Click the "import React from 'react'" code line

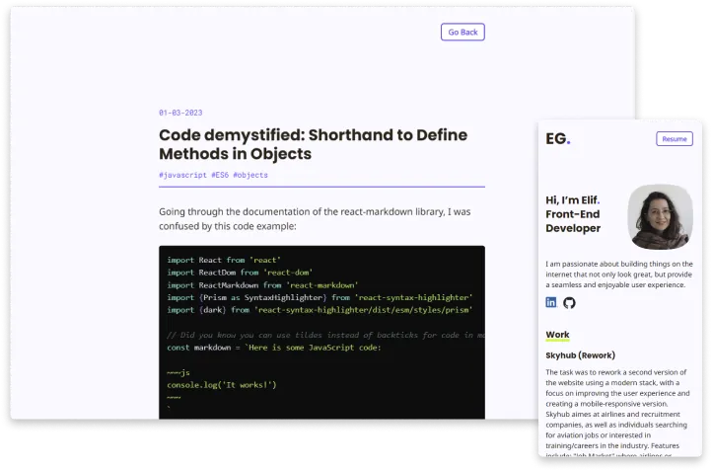coord(224,260)
